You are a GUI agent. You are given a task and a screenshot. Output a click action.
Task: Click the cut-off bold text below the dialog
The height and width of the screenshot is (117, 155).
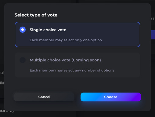[7, 112]
